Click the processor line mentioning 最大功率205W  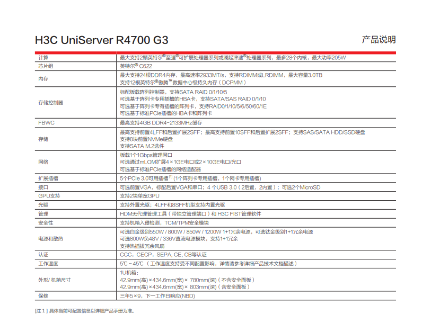tap(233, 58)
